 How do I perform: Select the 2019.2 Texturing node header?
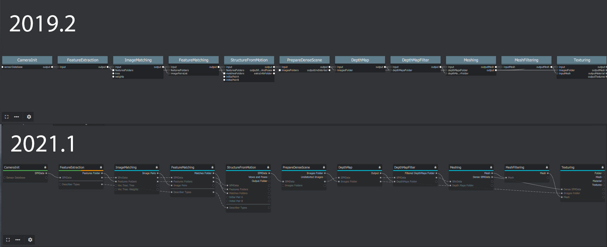tap(582, 60)
